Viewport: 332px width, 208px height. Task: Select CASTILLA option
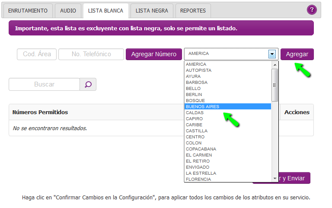tap(228, 131)
